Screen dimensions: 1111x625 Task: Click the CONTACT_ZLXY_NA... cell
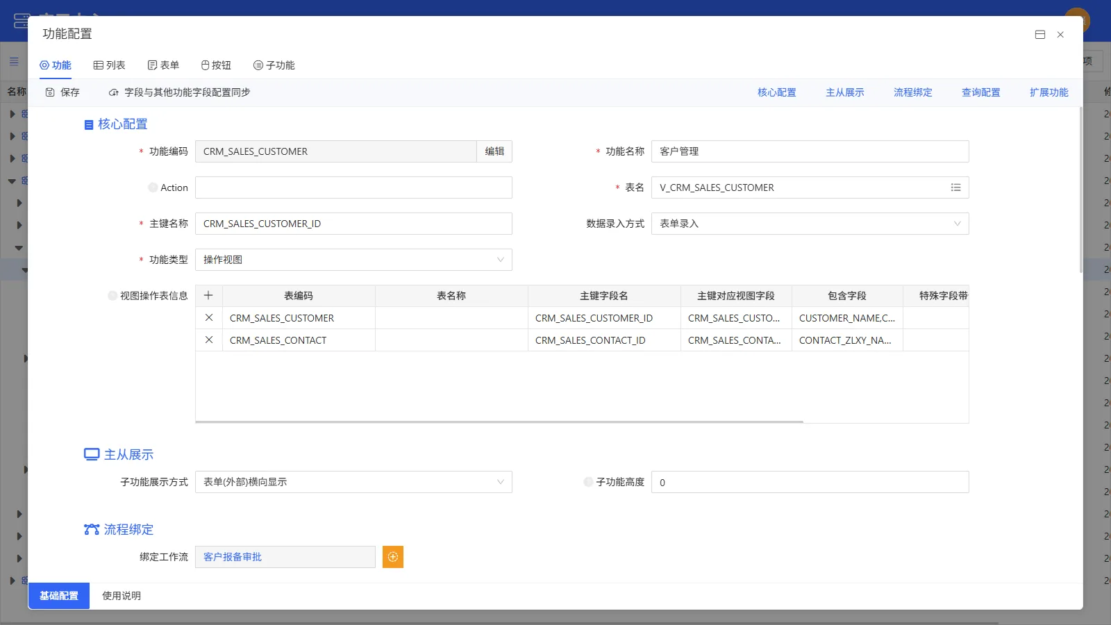click(x=847, y=340)
